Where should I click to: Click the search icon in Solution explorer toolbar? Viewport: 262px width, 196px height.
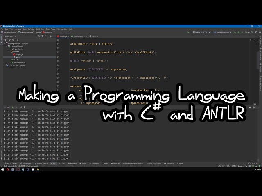click(x=18, y=40)
